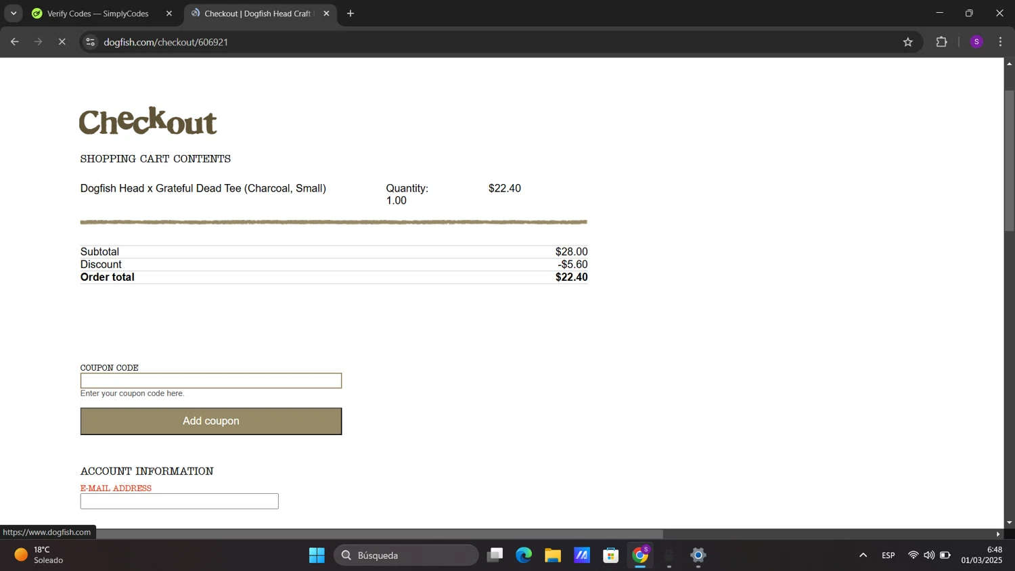1015x571 pixels.
Task: Click the SHOPPING CART CONTENTS heading
Action: pyautogui.click(x=156, y=159)
